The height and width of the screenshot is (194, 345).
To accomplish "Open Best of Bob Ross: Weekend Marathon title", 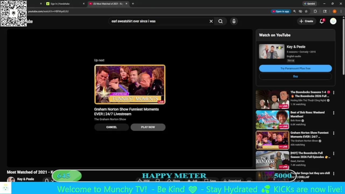I will 308,115.
